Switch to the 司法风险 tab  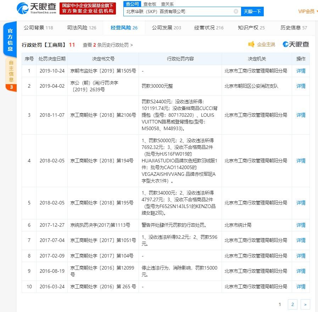(82, 28)
